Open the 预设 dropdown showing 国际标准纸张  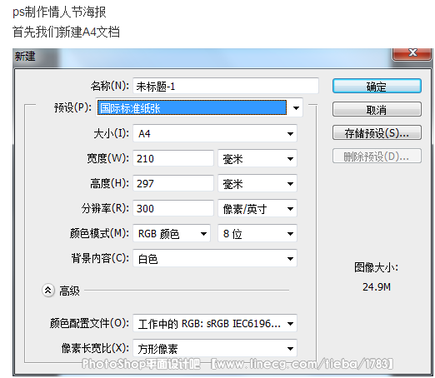click(x=199, y=107)
